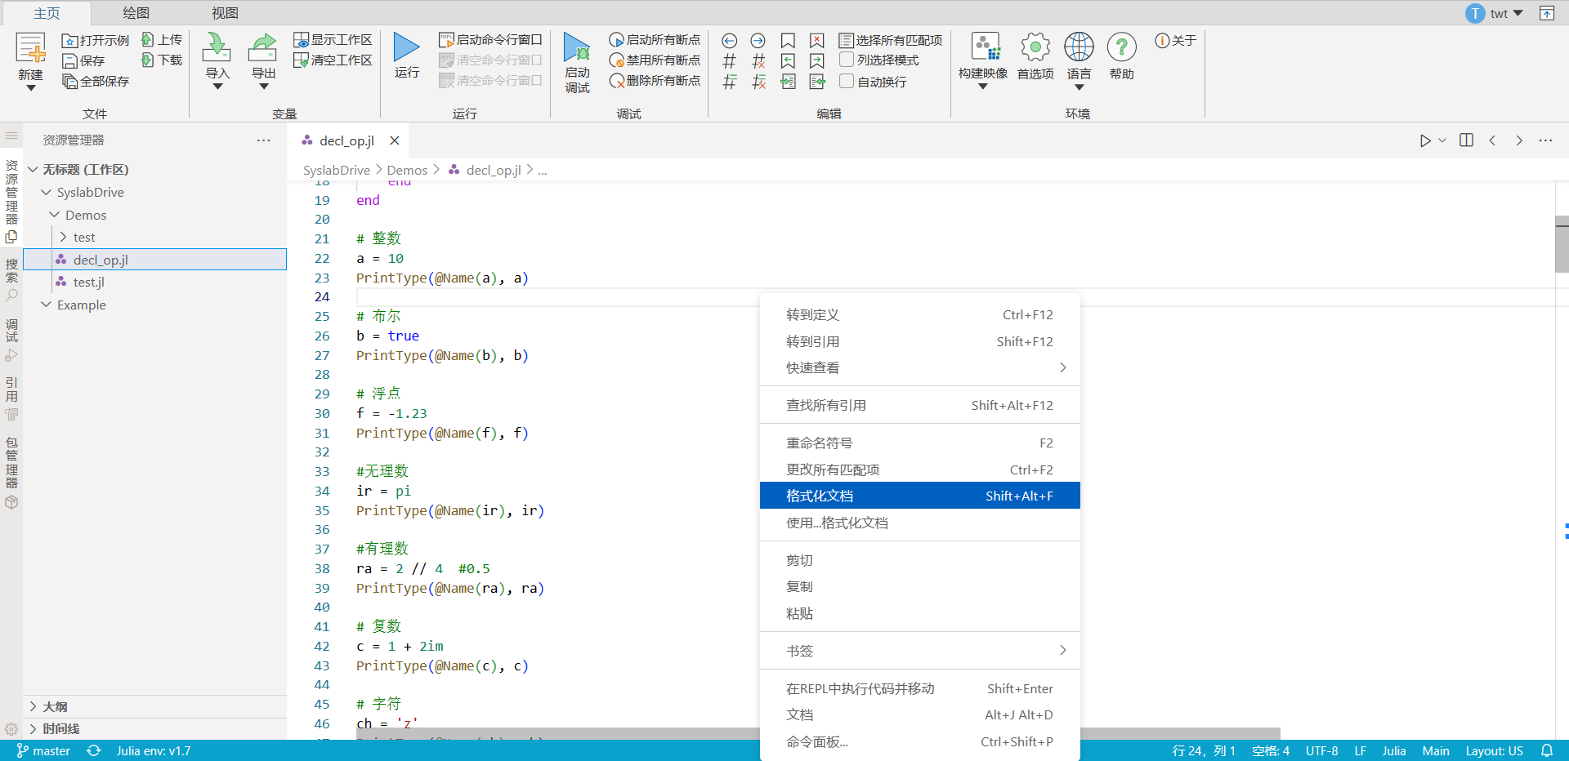Split the editor with the split icon
The image size is (1569, 761).
[1466, 140]
